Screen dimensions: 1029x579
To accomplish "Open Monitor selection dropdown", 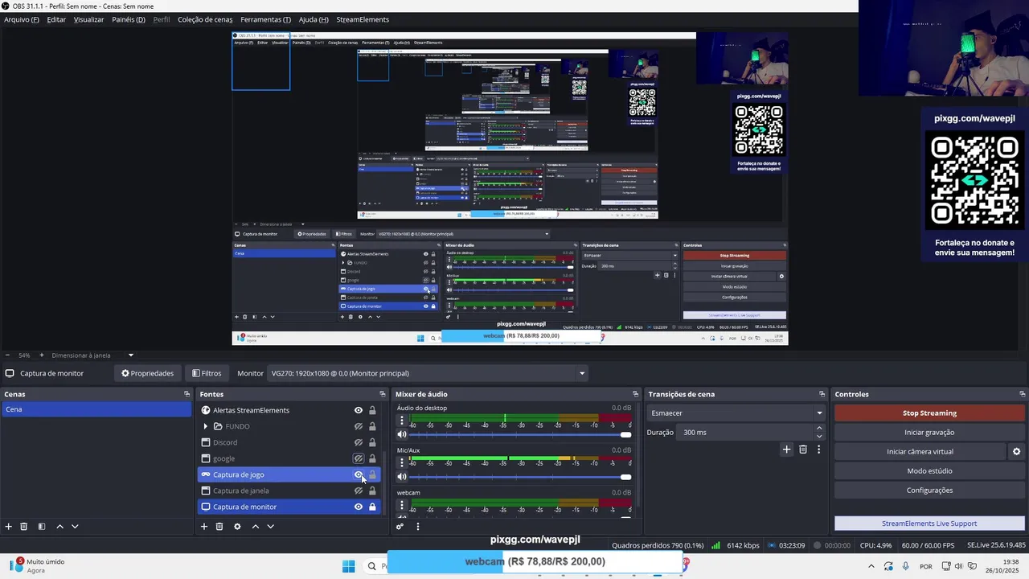I will tap(428, 373).
